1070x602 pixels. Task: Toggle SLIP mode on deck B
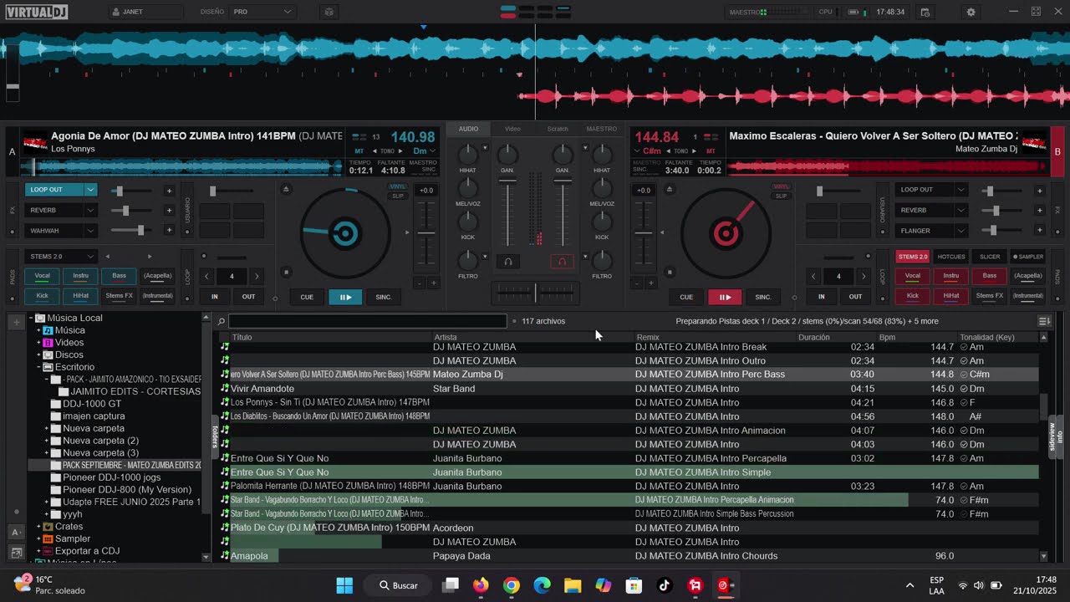coord(781,196)
